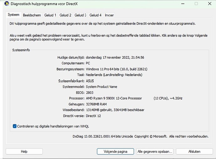Click the window title Diagnostisch hulpprogramma voor DirectX
Image resolution: width=216 pixels, height=159 pixels.
44,4
